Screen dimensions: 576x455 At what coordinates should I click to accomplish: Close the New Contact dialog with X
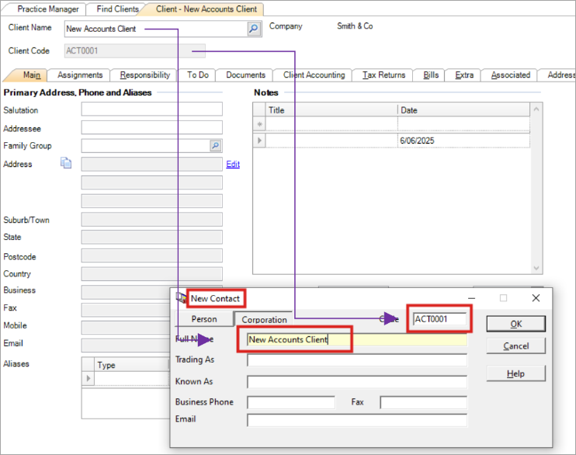coord(536,298)
